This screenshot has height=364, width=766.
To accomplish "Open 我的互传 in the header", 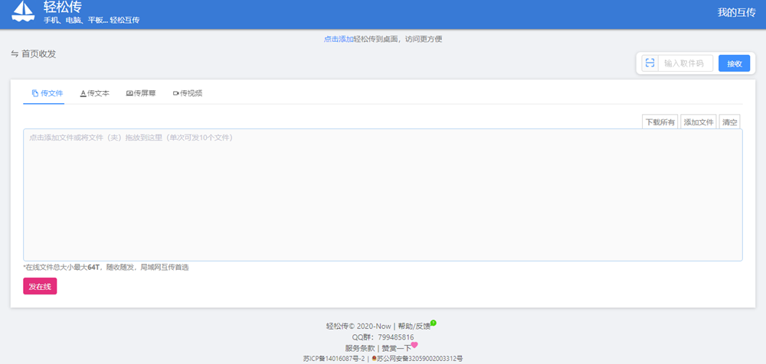I will (737, 12).
